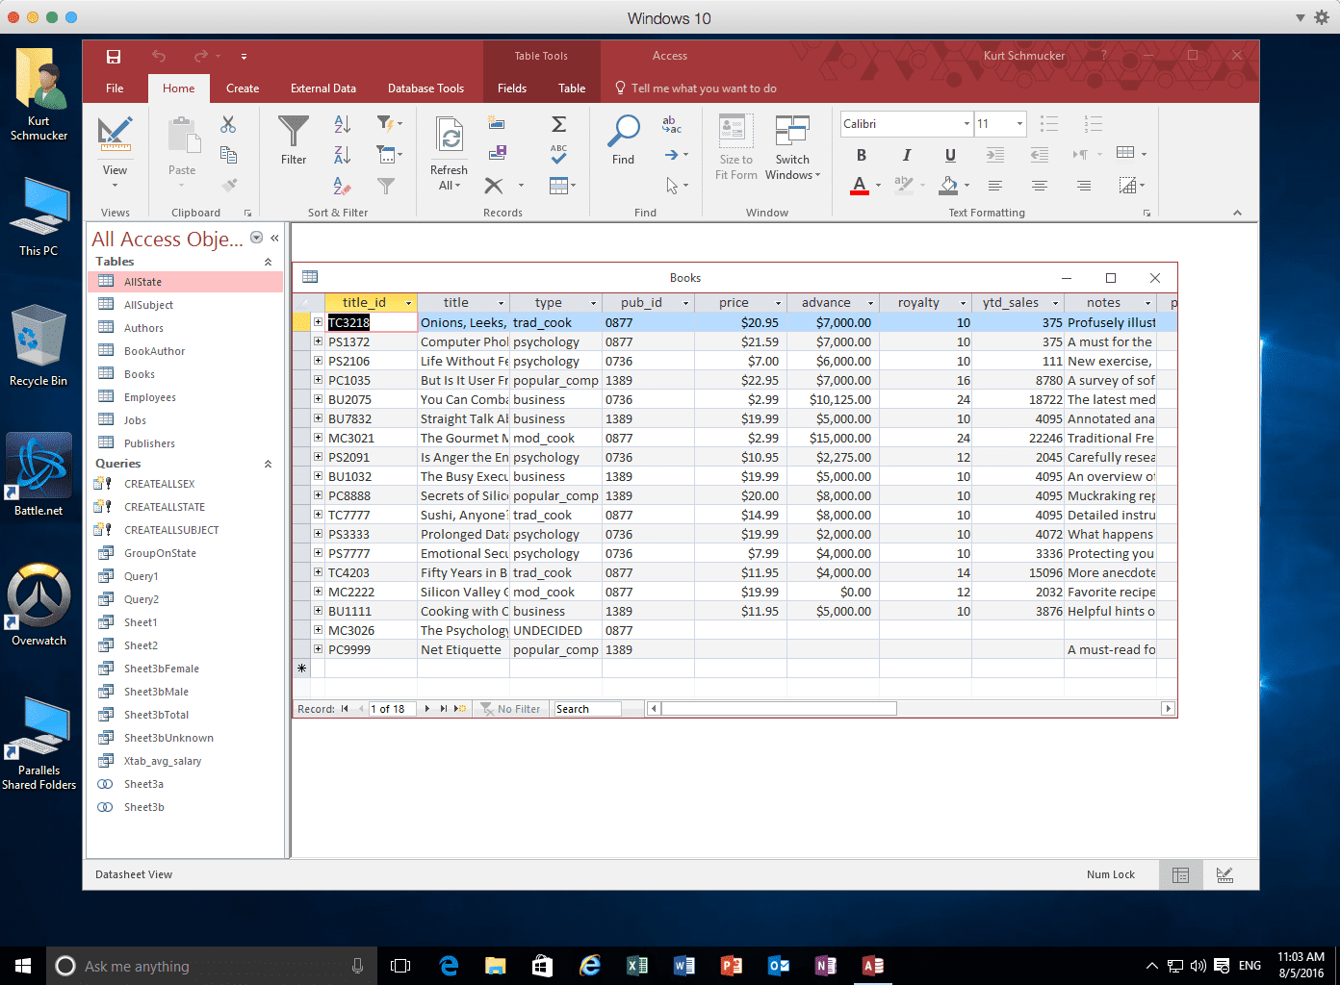Open the Database Tools tab
This screenshot has width=1340, height=985.
click(425, 88)
